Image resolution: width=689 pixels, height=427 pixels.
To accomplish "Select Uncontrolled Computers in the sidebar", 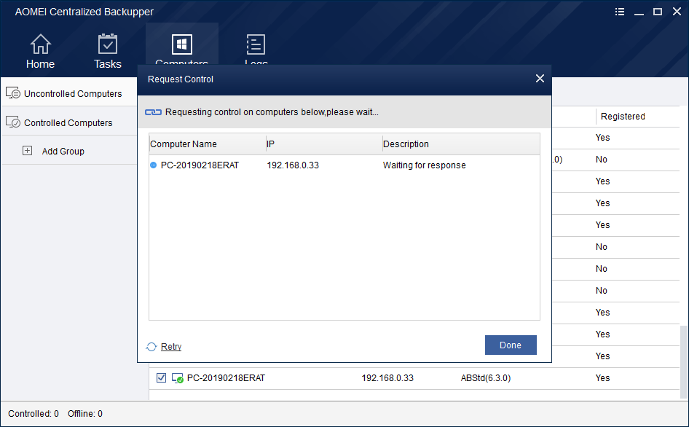I will [69, 93].
